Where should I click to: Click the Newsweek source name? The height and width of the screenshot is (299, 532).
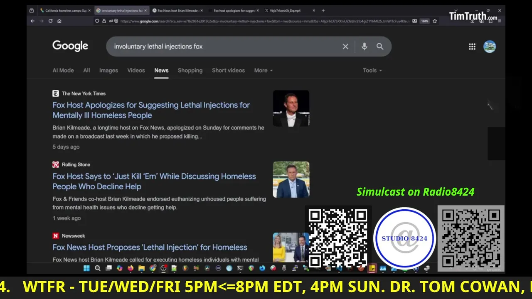(x=73, y=235)
